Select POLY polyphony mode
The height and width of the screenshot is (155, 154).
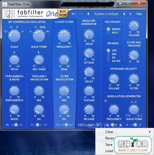(x=115, y=33)
